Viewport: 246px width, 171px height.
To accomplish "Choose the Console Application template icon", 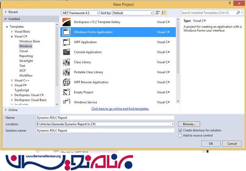I will pos(67,52).
